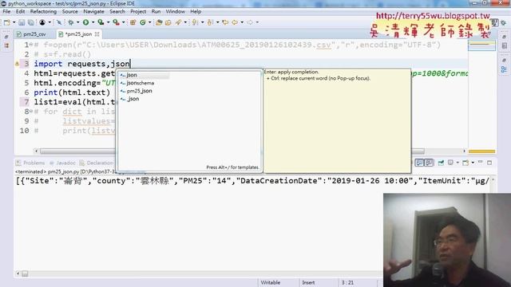Collapse the folded comment at line 1
511x287 pixels.
[31, 45]
